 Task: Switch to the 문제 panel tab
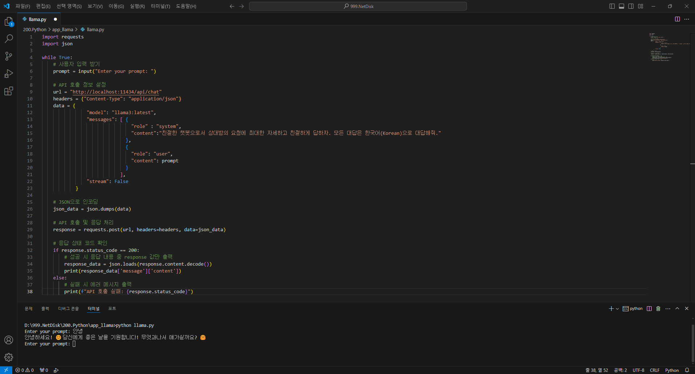(x=29, y=309)
